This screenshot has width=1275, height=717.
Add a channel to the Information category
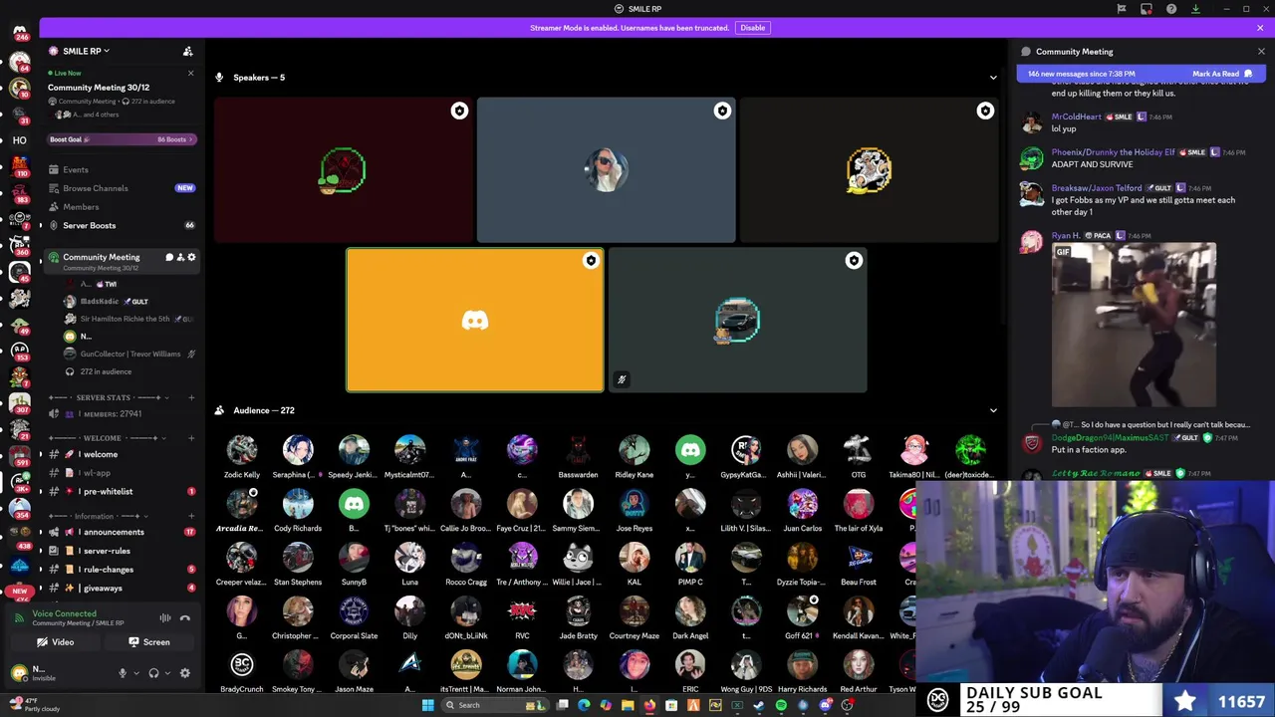point(191,516)
